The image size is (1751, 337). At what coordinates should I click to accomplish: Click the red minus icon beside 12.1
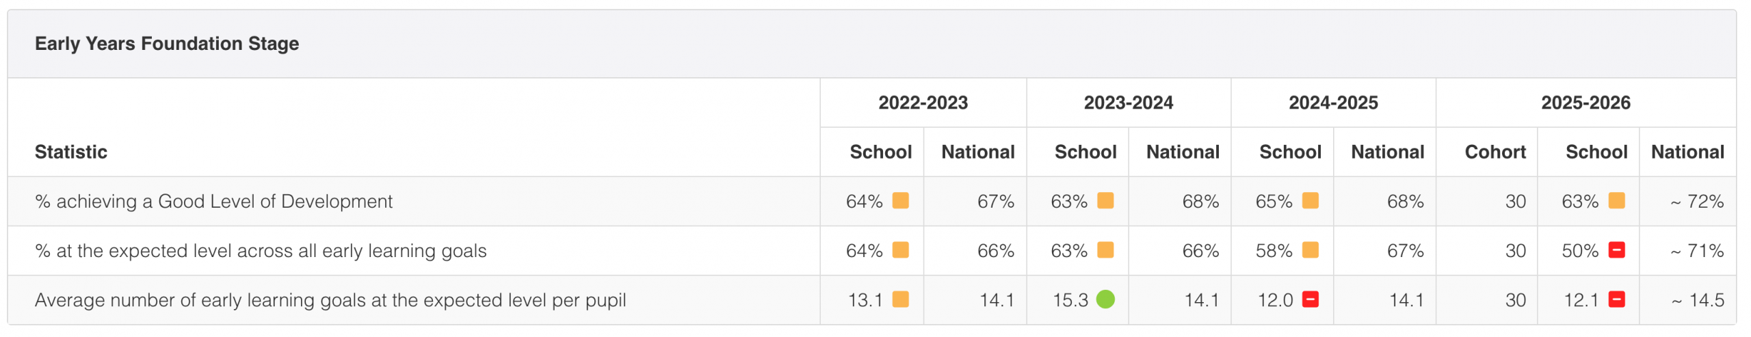[x=1616, y=299]
